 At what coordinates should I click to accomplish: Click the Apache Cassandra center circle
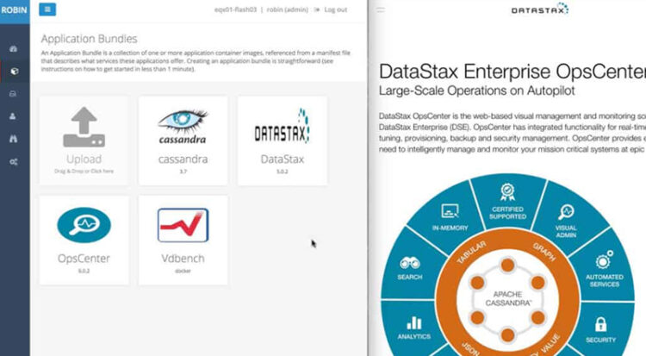tap(508, 298)
